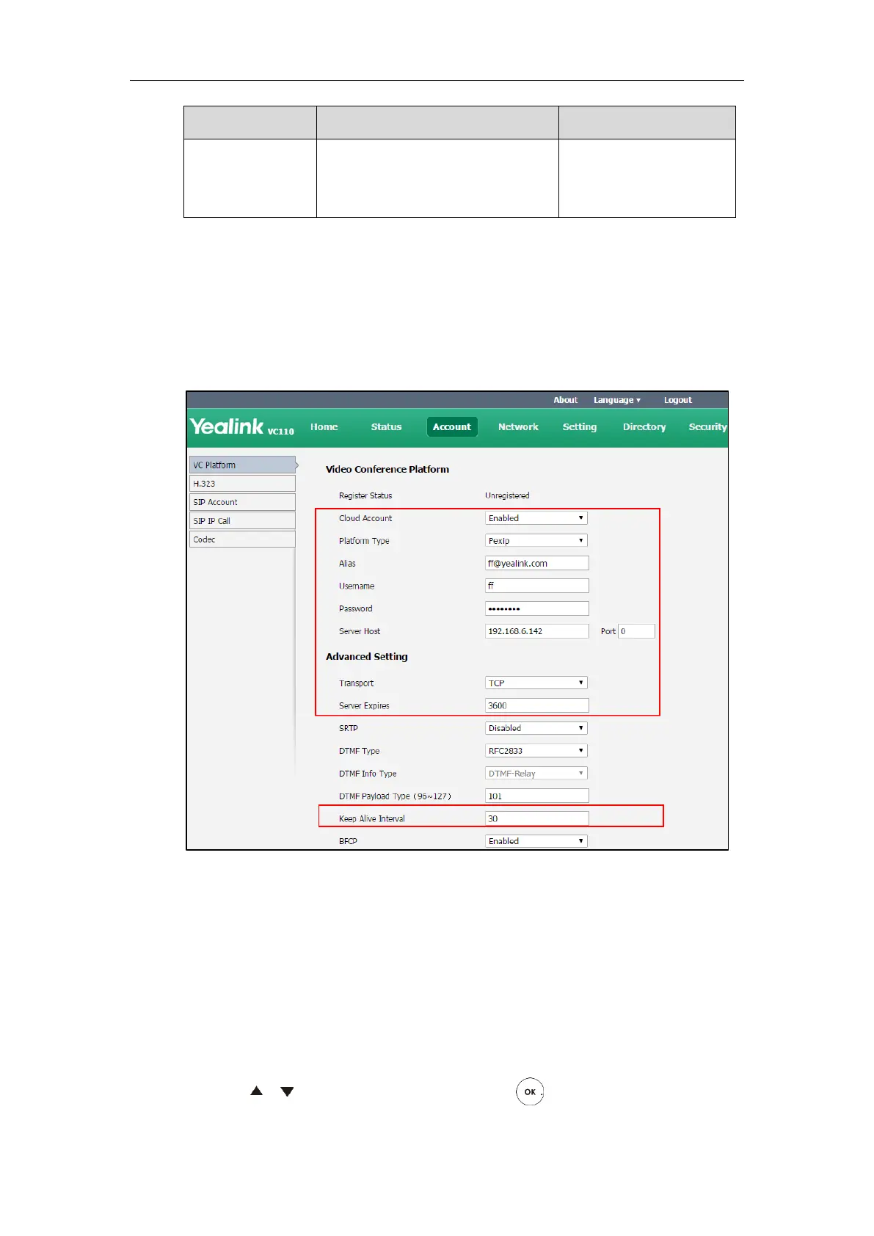This screenshot has width=874, height=1236.
Task: Expand the BFCP dropdown
Action: click(x=536, y=841)
